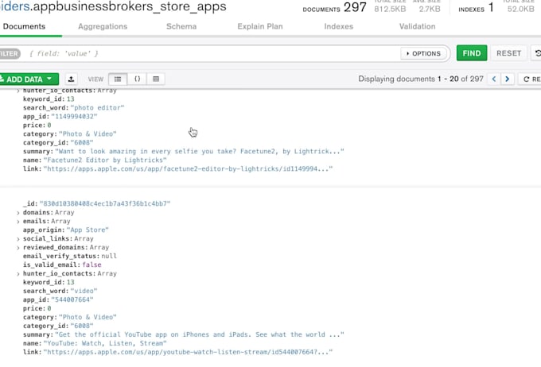Click the export collection upload icon
Image resolution: width=541 pixels, height=367 pixels.
[71, 79]
